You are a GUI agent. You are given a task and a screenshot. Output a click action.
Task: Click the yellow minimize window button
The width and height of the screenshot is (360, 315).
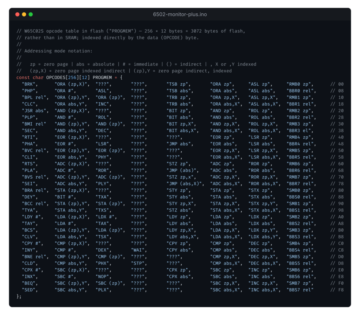pos(24,14)
